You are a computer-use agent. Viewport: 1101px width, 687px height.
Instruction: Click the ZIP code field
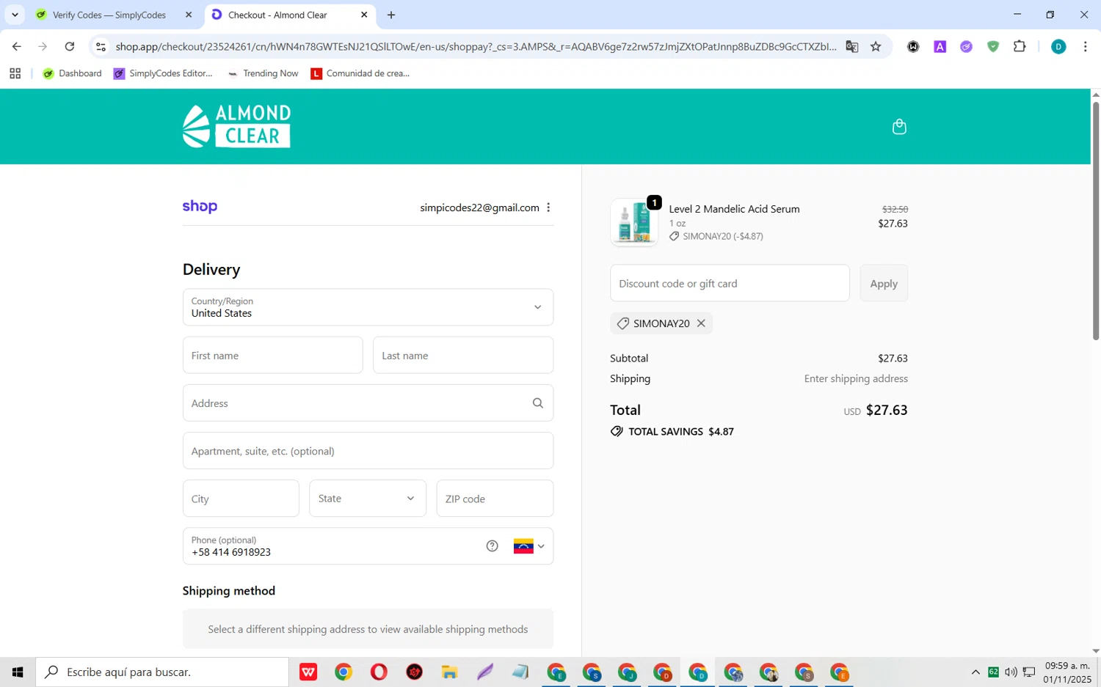[x=495, y=499]
